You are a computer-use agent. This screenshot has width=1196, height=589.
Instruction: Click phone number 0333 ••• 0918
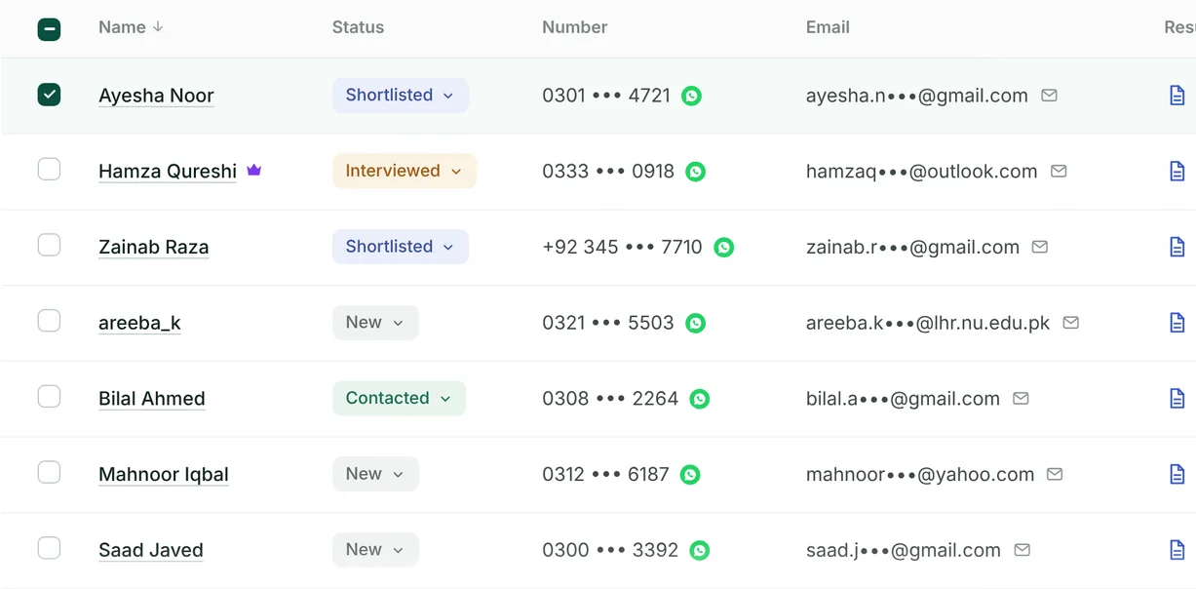click(608, 172)
